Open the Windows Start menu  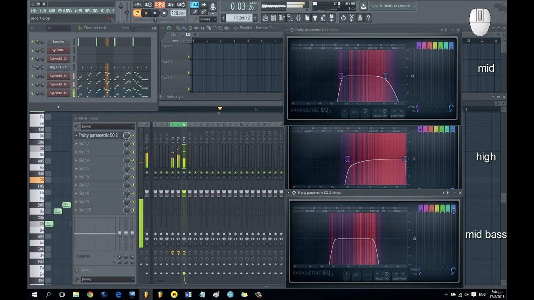point(34,295)
